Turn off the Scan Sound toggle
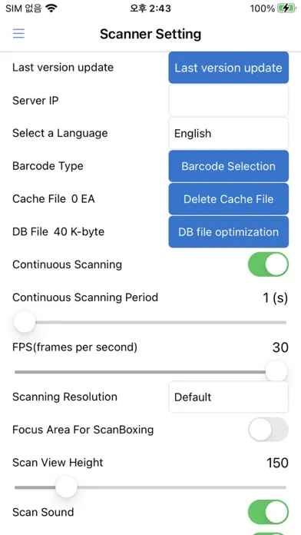This screenshot has width=301, height=535. coord(268,512)
